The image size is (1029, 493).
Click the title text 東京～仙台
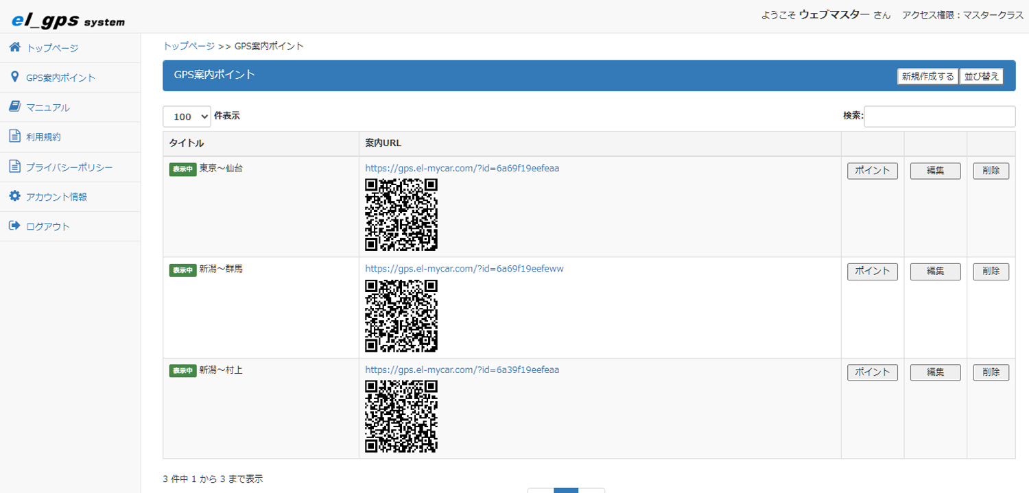pos(221,168)
